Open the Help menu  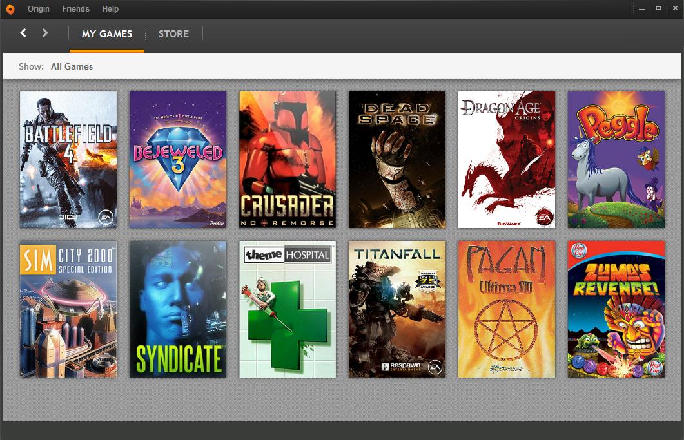110,9
